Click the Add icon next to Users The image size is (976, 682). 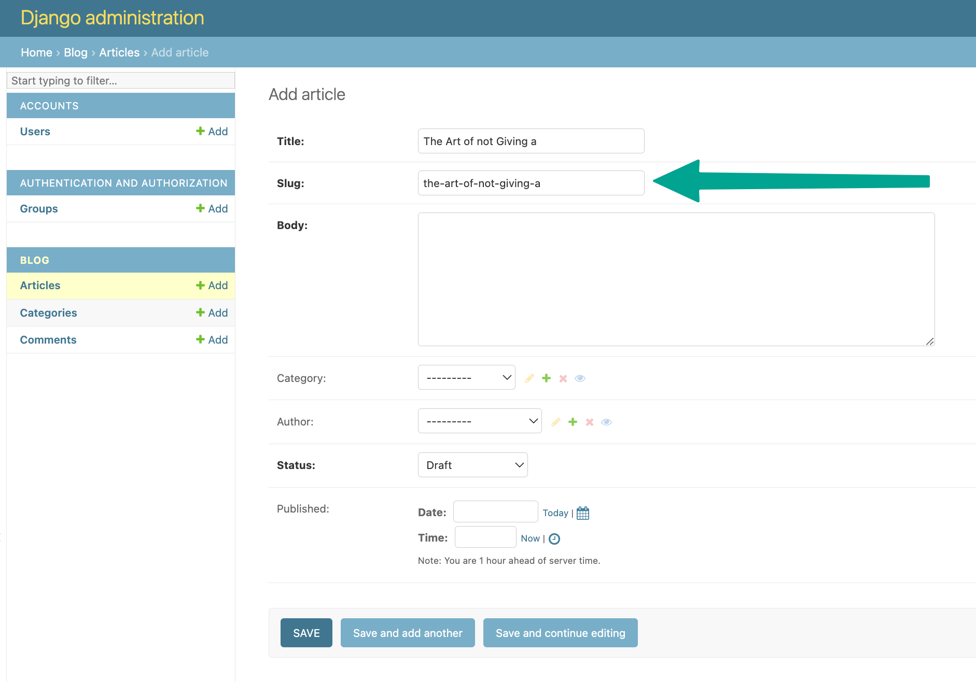212,131
